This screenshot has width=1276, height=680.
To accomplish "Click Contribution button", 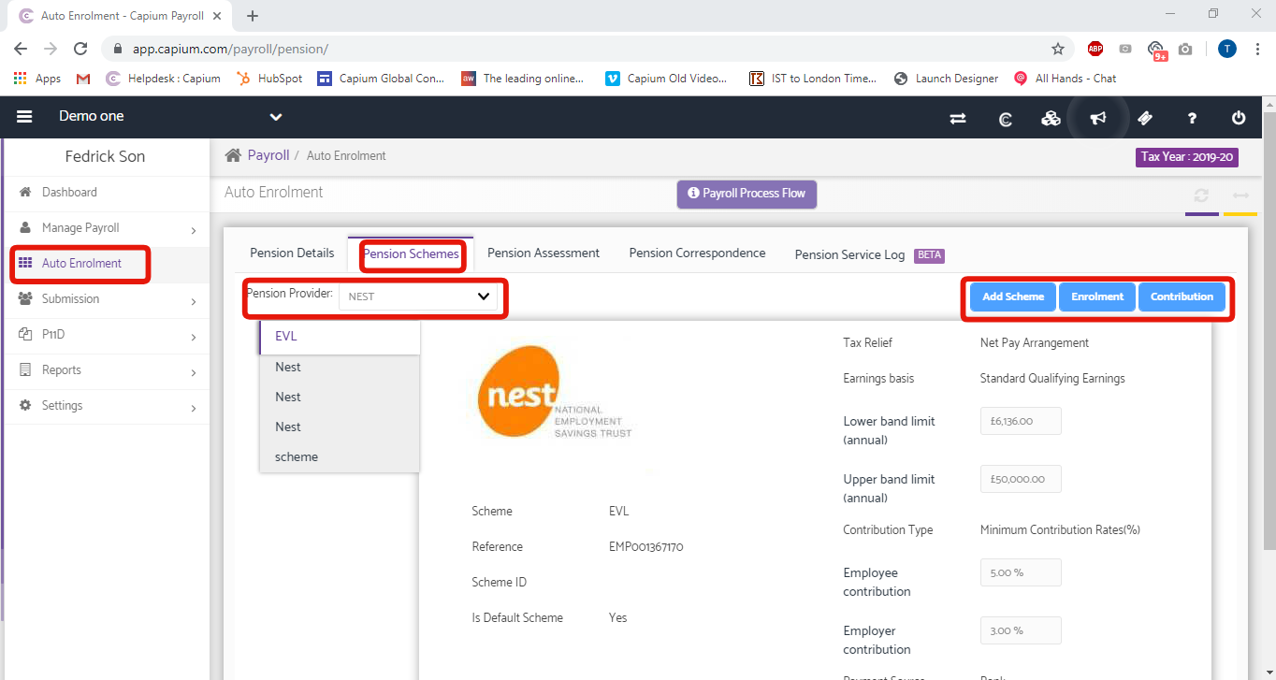I will (x=1182, y=297).
